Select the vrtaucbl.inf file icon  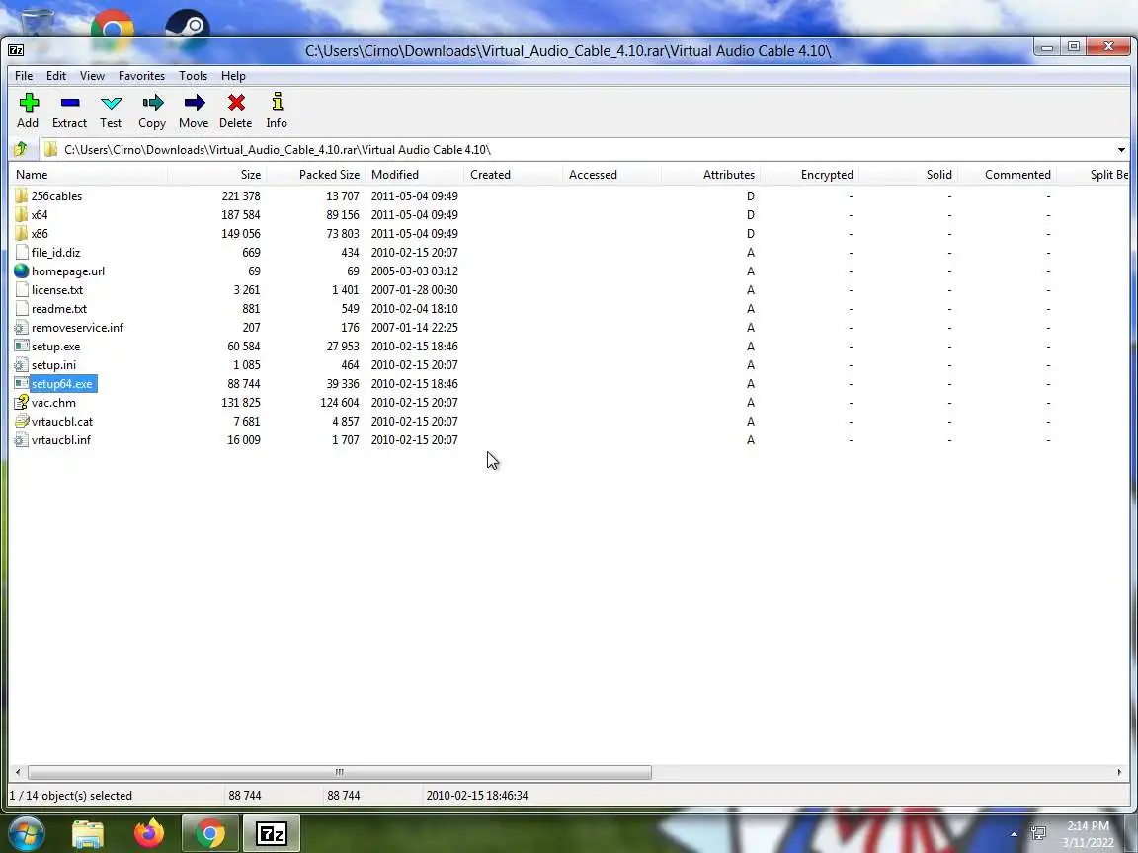click(x=21, y=440)
